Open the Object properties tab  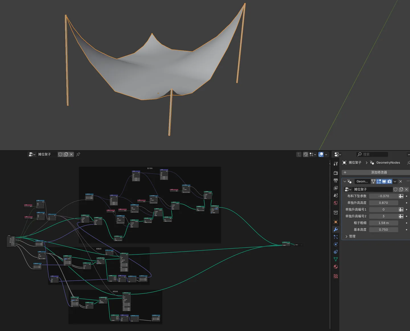click(x=336, y=222)
